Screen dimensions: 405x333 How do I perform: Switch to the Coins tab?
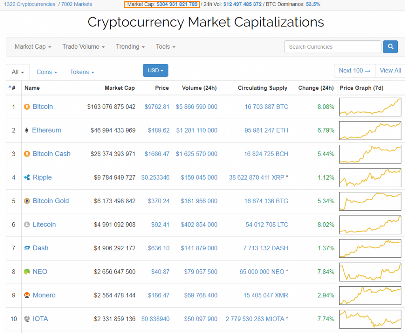click(x=47, y=72)
